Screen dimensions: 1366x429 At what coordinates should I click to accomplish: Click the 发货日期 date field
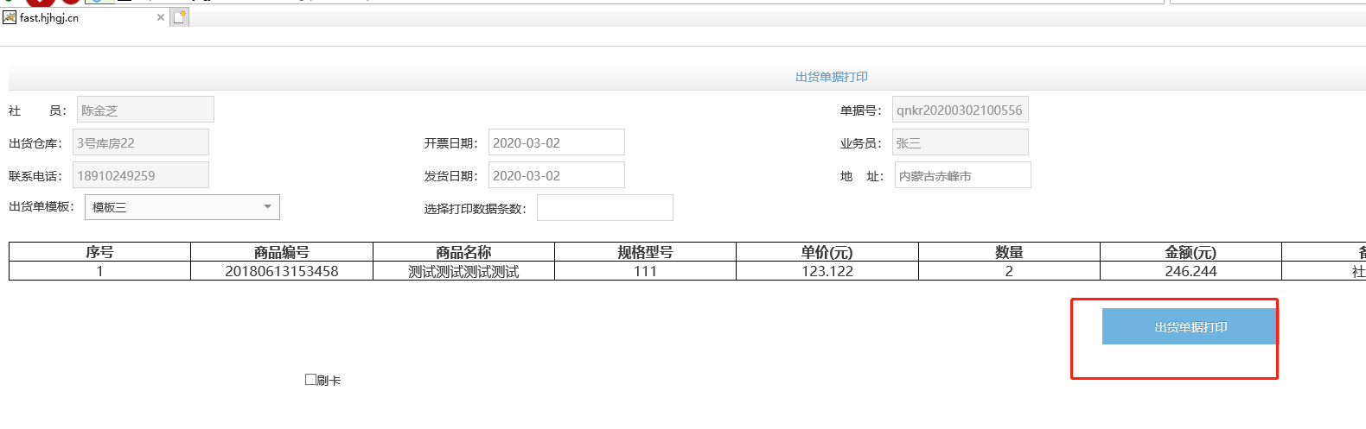click(x=557, y=175)
